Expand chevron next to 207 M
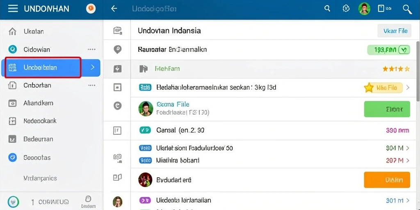Image resolution: width=420 pixels, height=210 pixels. pyautogui.click(x=408, y=160)
